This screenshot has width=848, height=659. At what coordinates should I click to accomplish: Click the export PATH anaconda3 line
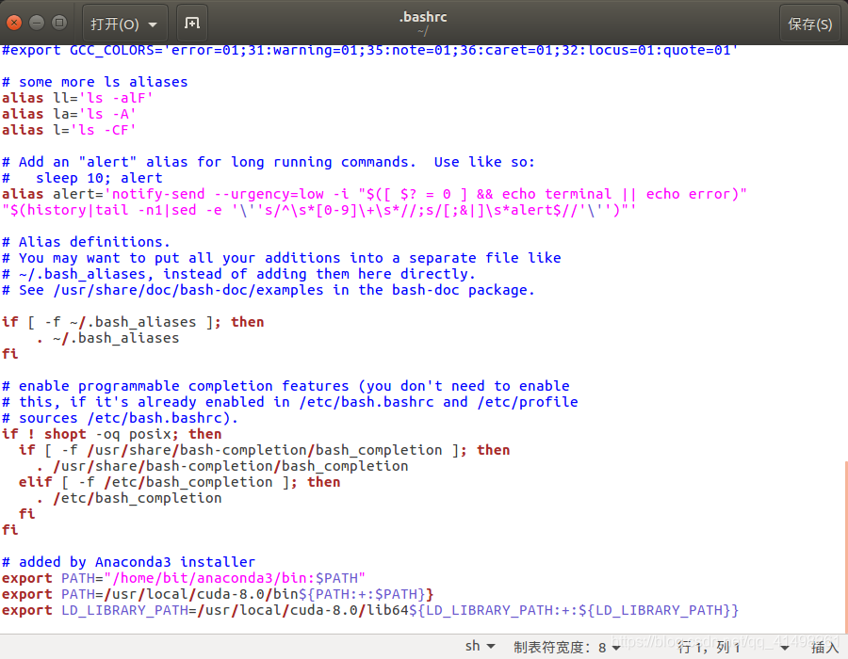click(x=184, y=578)
